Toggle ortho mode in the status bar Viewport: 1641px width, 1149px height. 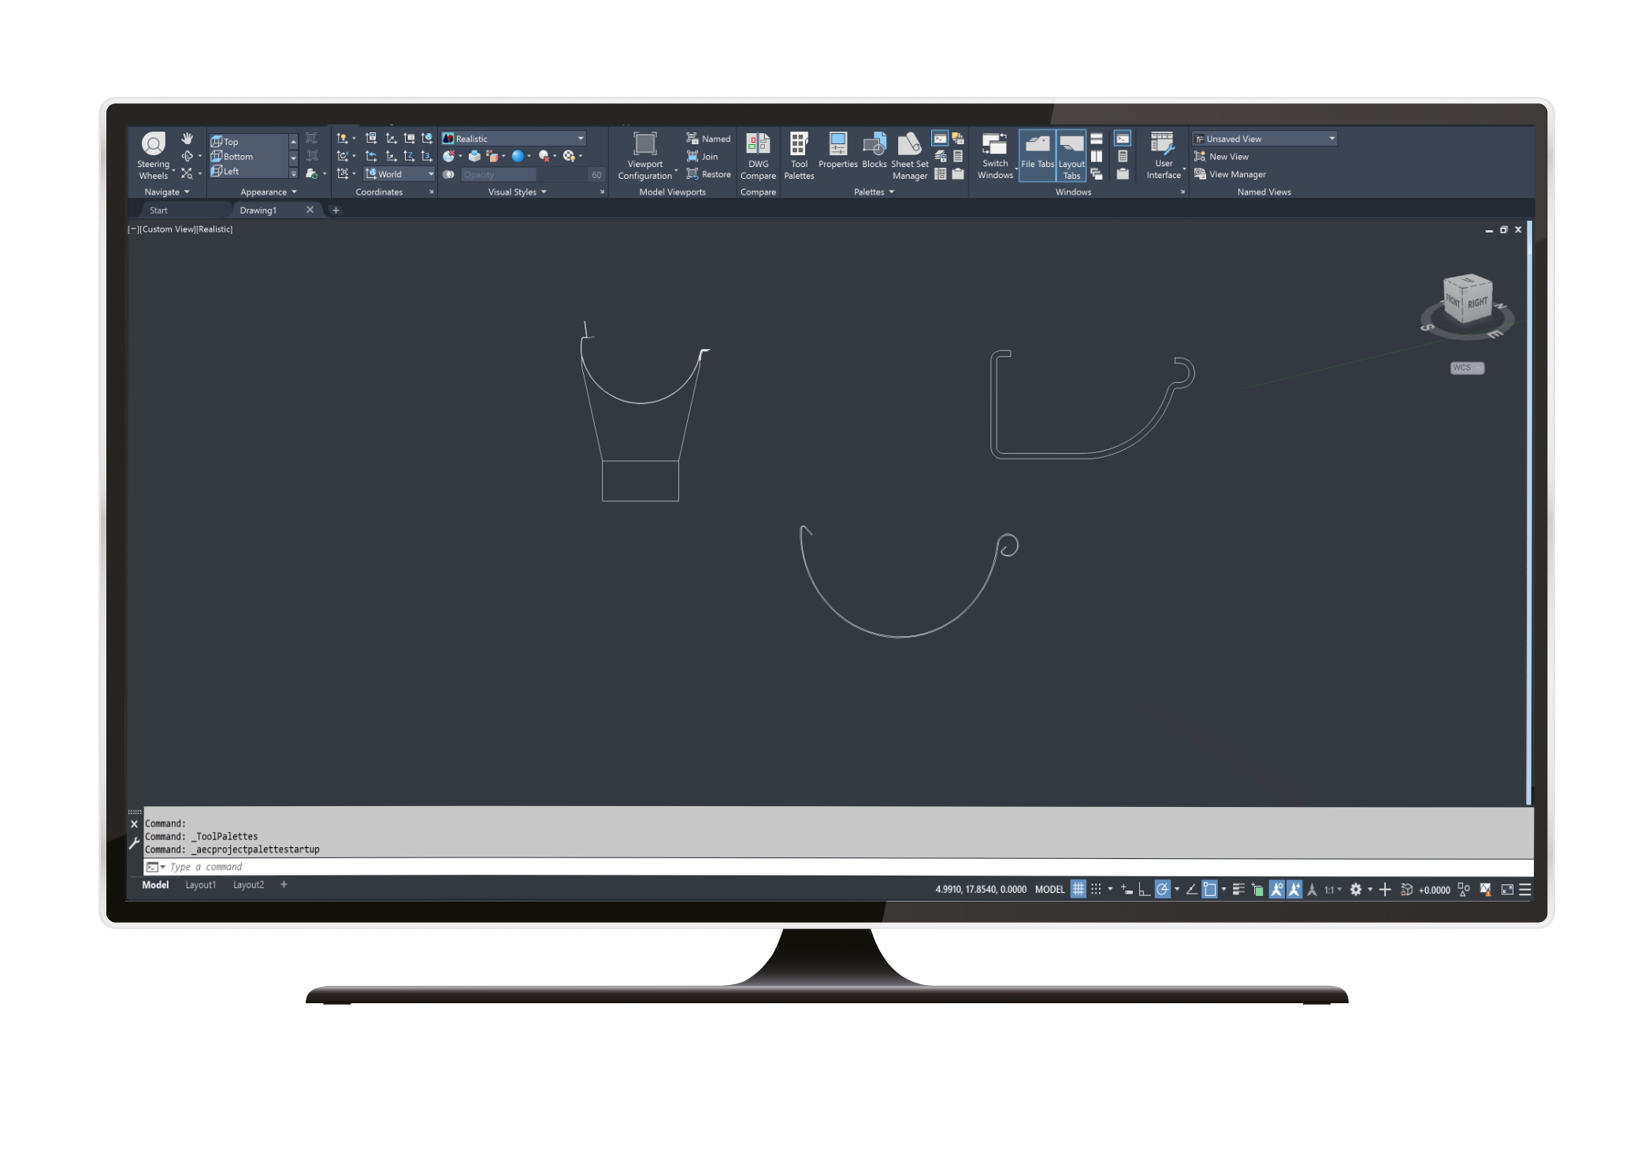1144,889
